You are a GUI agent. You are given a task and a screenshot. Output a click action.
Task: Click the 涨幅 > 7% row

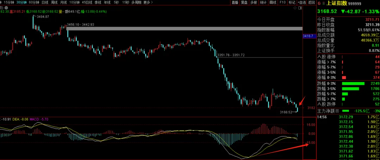pos(348,62)
